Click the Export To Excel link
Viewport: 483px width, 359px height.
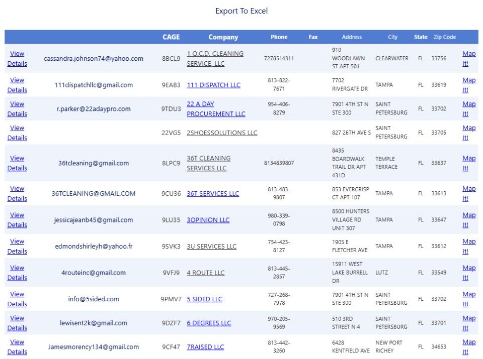click(x=242, y=11)
